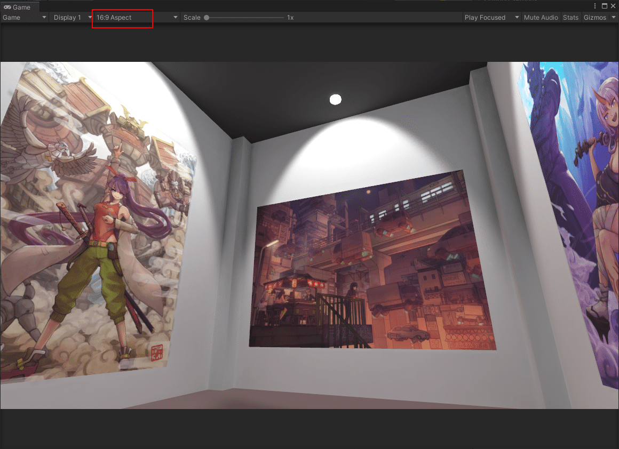The height and width of the screenshot is (449, 619).
Task: Open the Game view mode dropdown
Action: point(25,18)
